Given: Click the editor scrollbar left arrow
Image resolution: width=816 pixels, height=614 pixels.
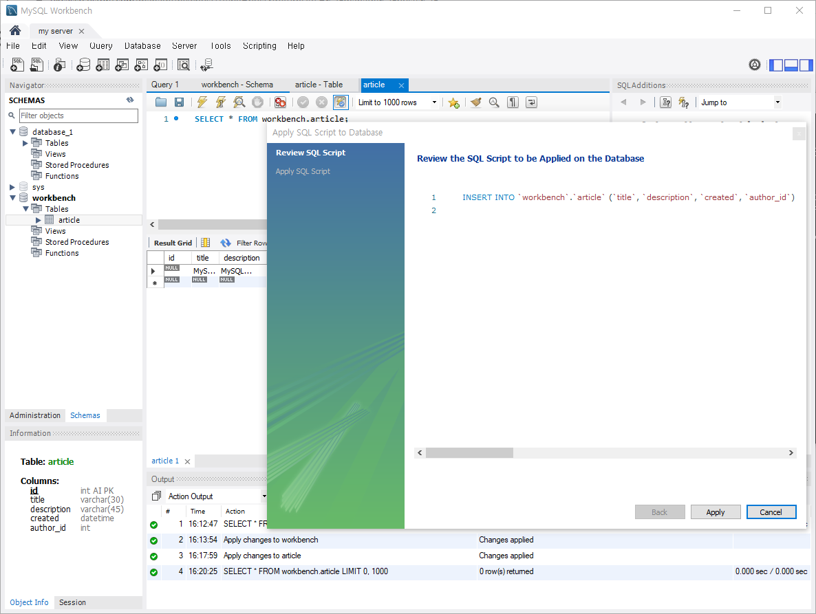Looking at the screenshot, I should (x=152, y=225).
